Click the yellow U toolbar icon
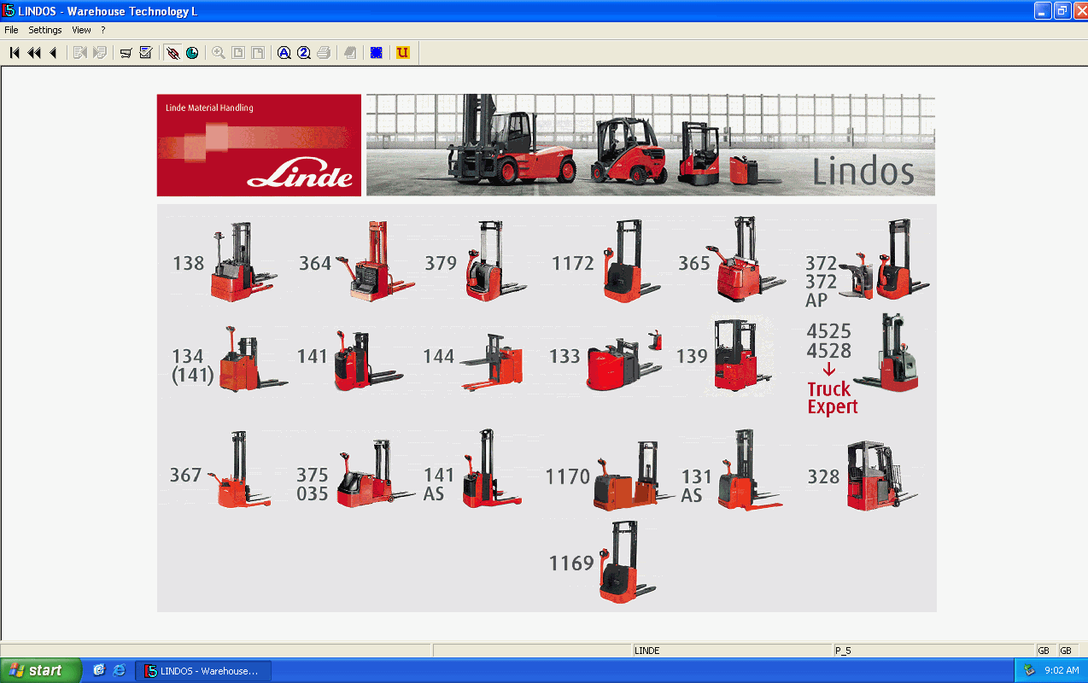Screen dimensions: 1088x683 (403, 53)
